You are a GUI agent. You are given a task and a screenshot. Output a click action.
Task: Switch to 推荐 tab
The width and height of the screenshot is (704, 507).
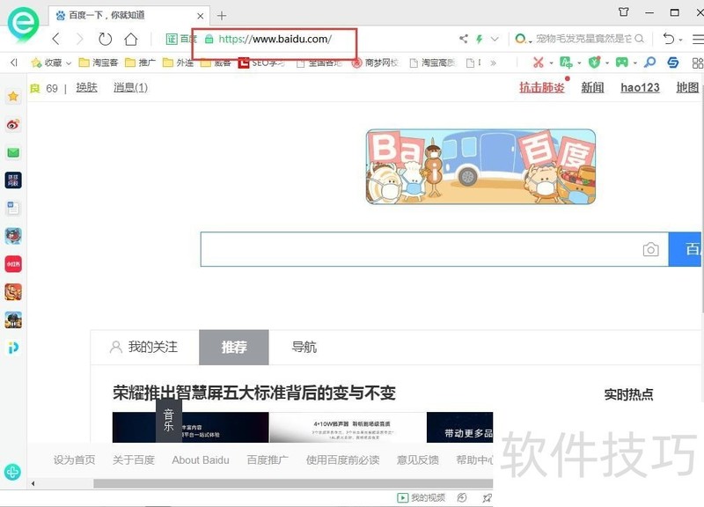[234, 347]
